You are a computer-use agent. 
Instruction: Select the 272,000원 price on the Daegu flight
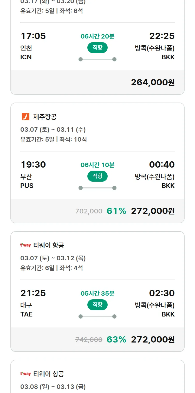point(153,339)
